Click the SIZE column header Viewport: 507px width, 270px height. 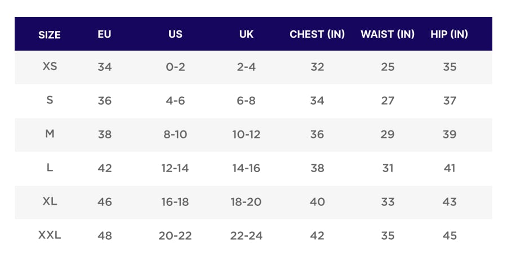50,34
